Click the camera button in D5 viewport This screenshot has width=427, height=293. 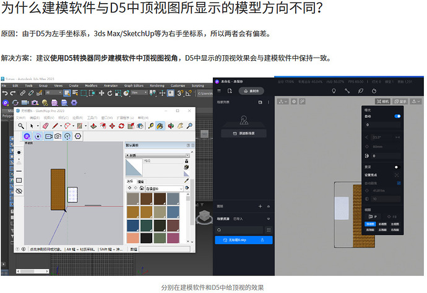pyautogui.click(x=383, y=102)
